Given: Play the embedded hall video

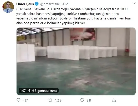Looking at the screenshot, I should 76,61.
